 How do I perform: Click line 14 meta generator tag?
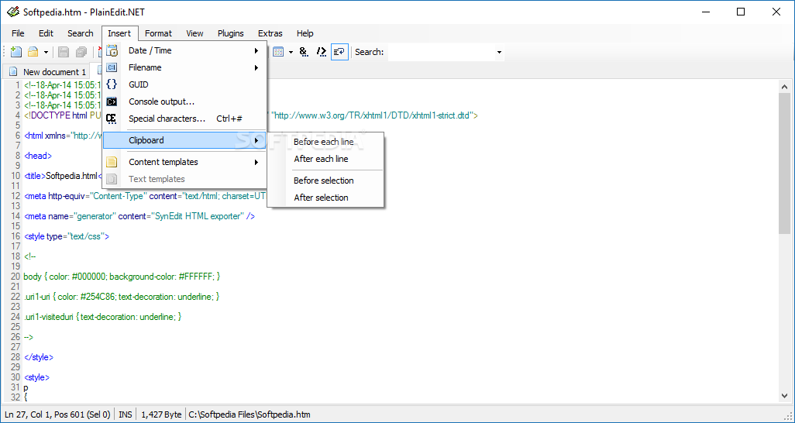[139, 216]
